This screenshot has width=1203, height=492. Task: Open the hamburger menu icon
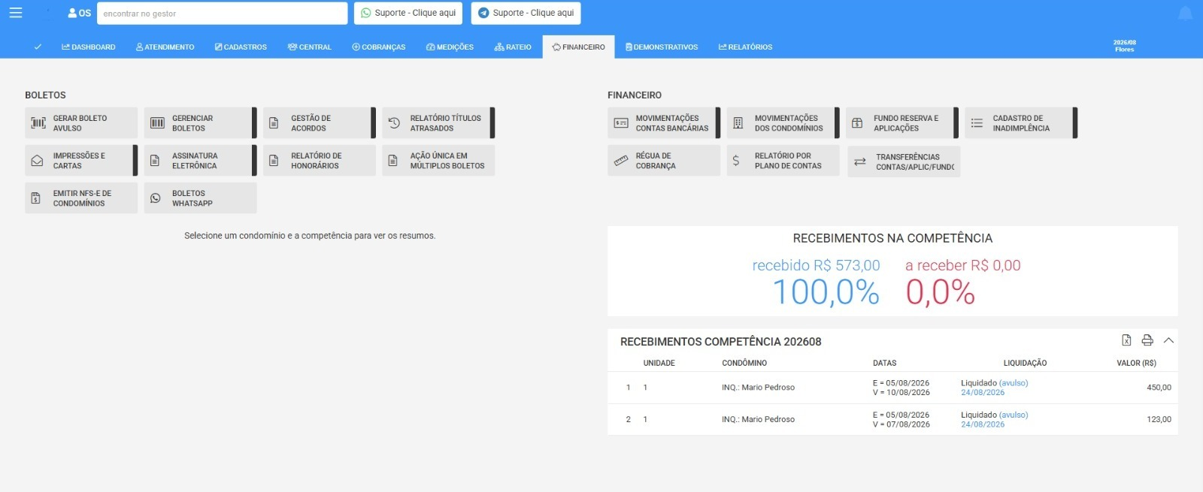[x=16, y=13]
